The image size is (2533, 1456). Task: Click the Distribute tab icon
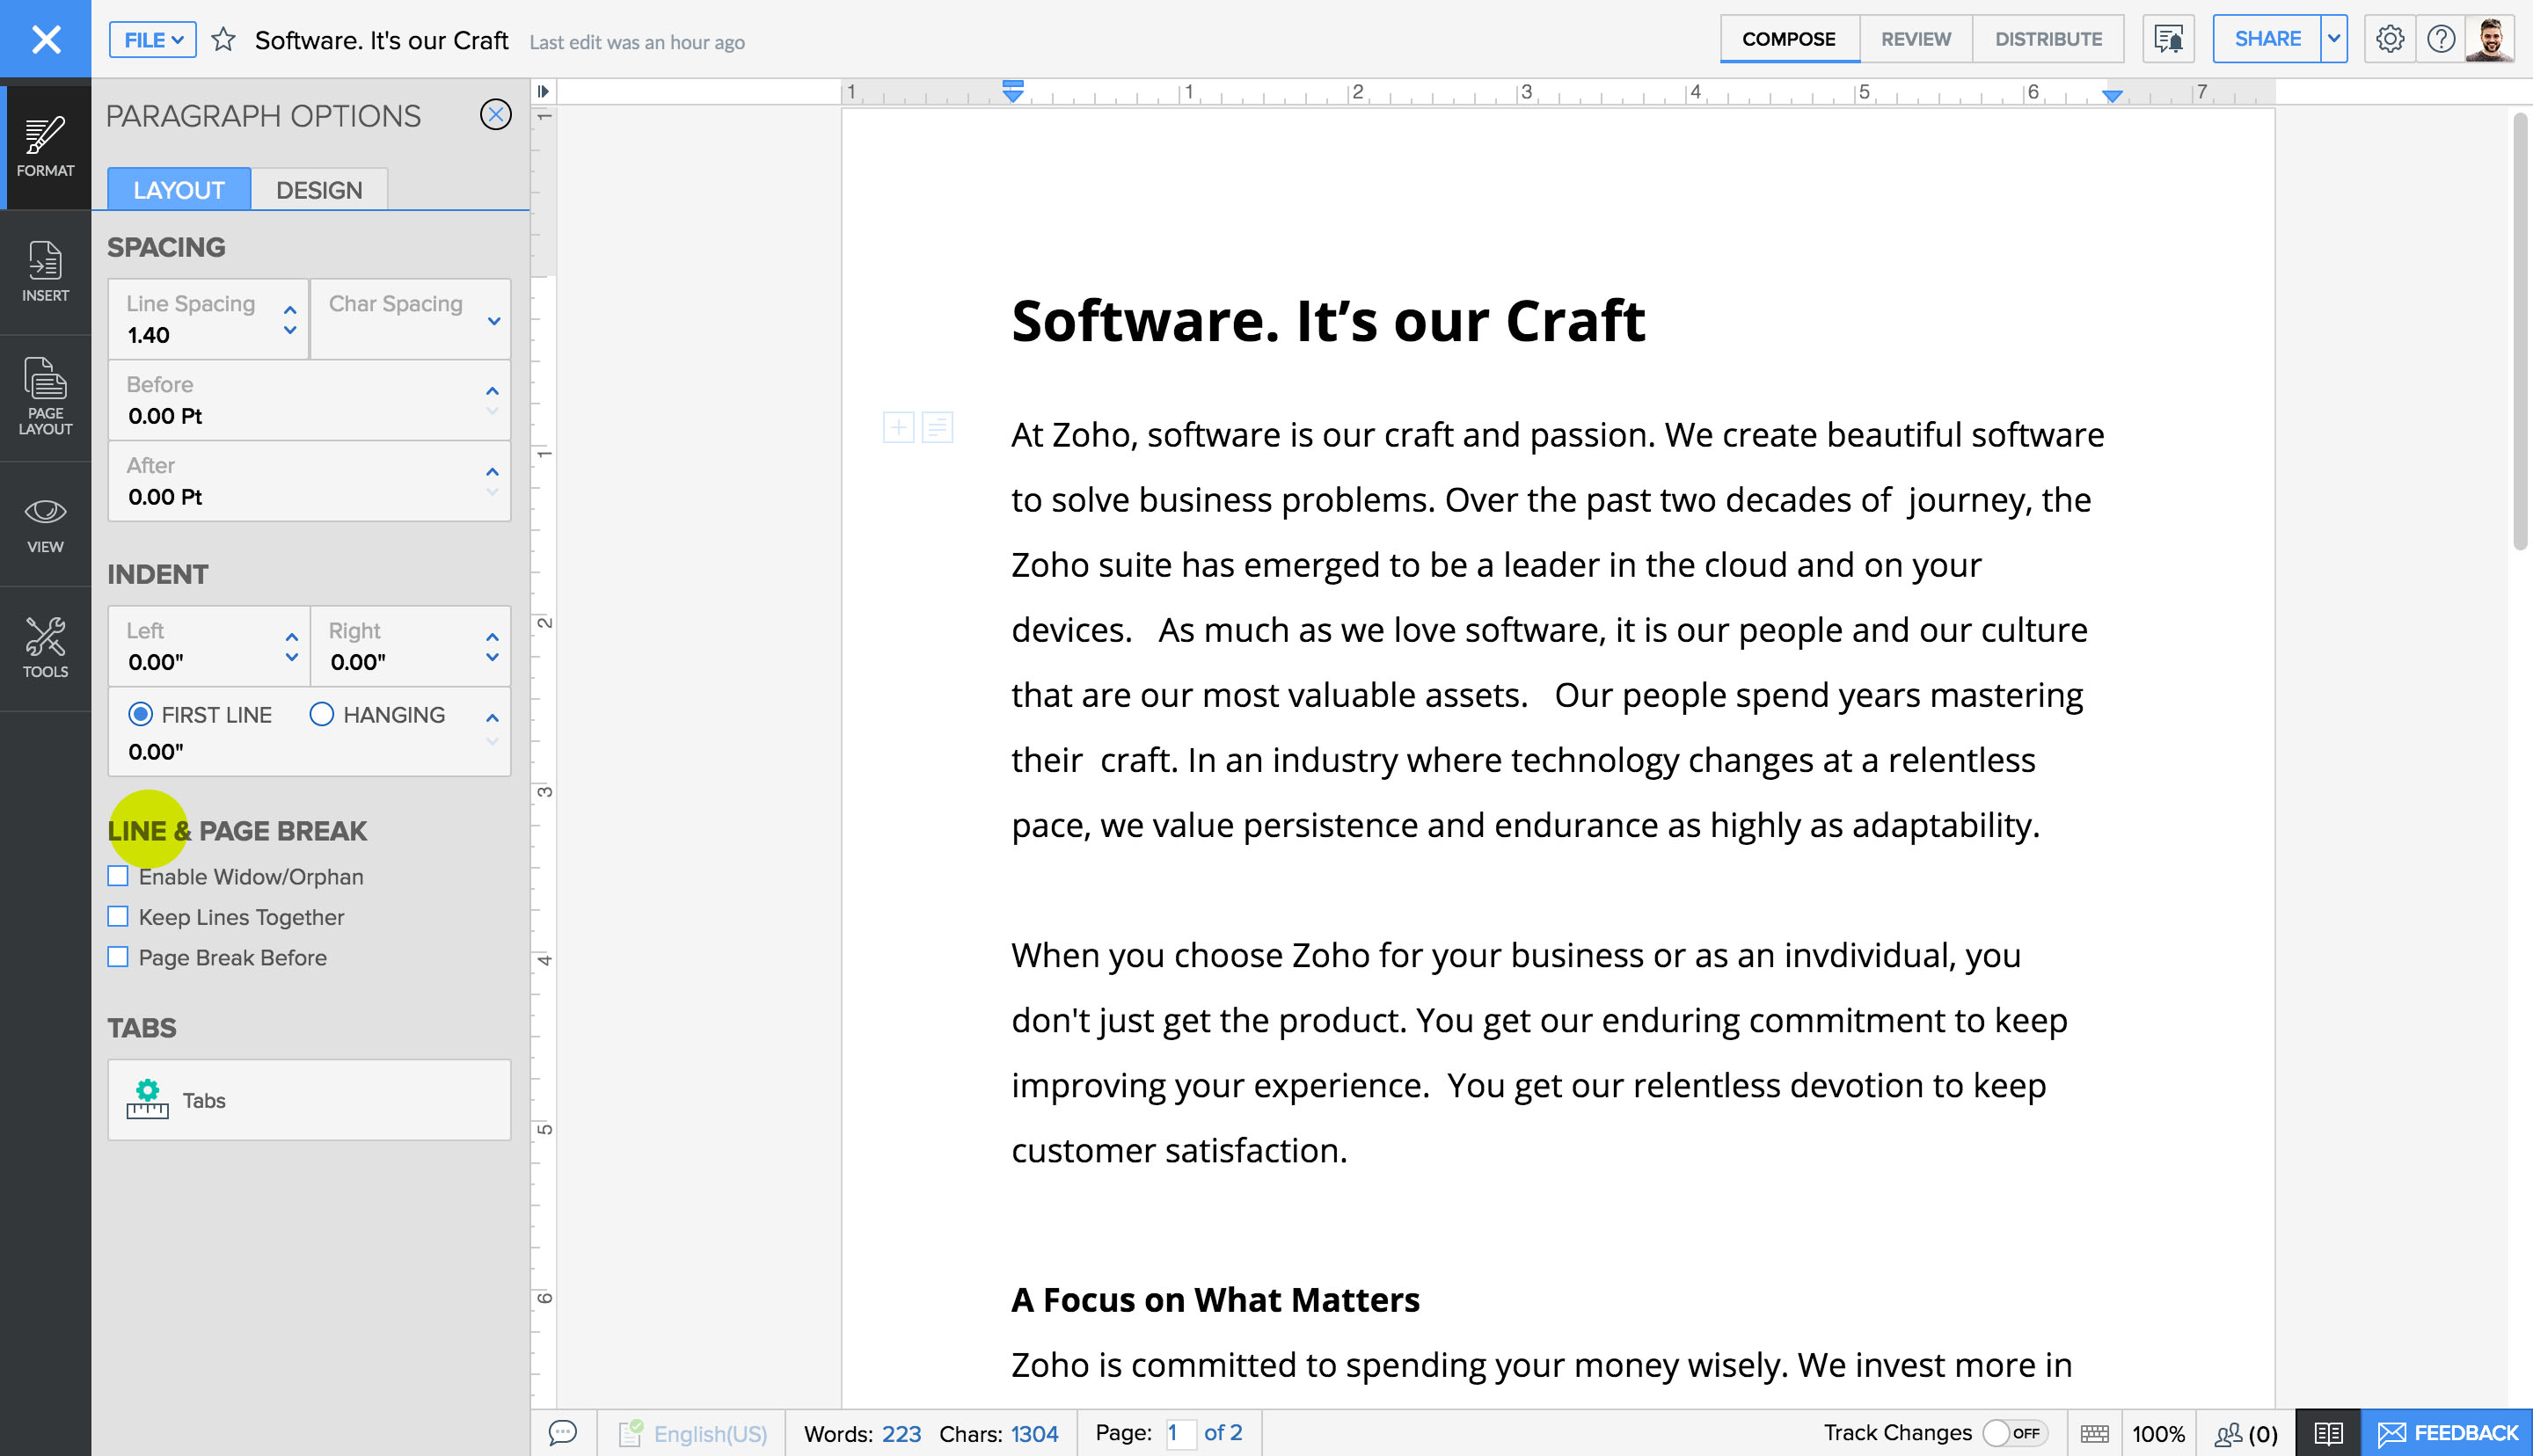(2046, 39)
